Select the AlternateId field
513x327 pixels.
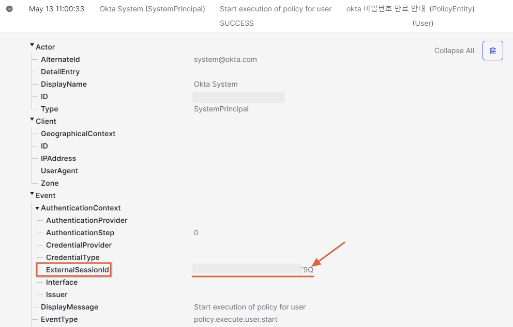pos(61,59)
